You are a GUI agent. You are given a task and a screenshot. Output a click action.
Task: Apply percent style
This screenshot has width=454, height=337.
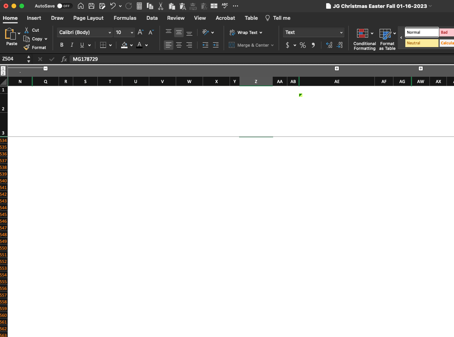302,45
